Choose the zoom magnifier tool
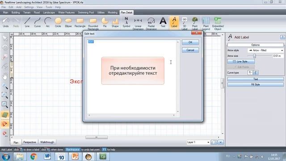Screen dimensions: 286x161 tap(5, 86)
